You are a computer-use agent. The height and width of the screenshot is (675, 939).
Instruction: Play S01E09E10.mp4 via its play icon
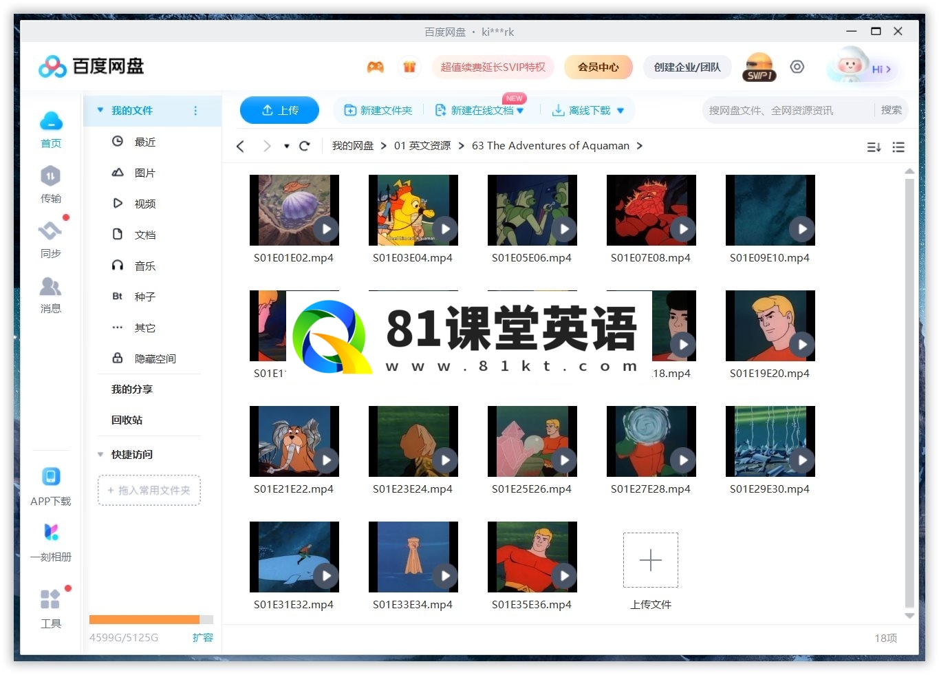point(802,229)
